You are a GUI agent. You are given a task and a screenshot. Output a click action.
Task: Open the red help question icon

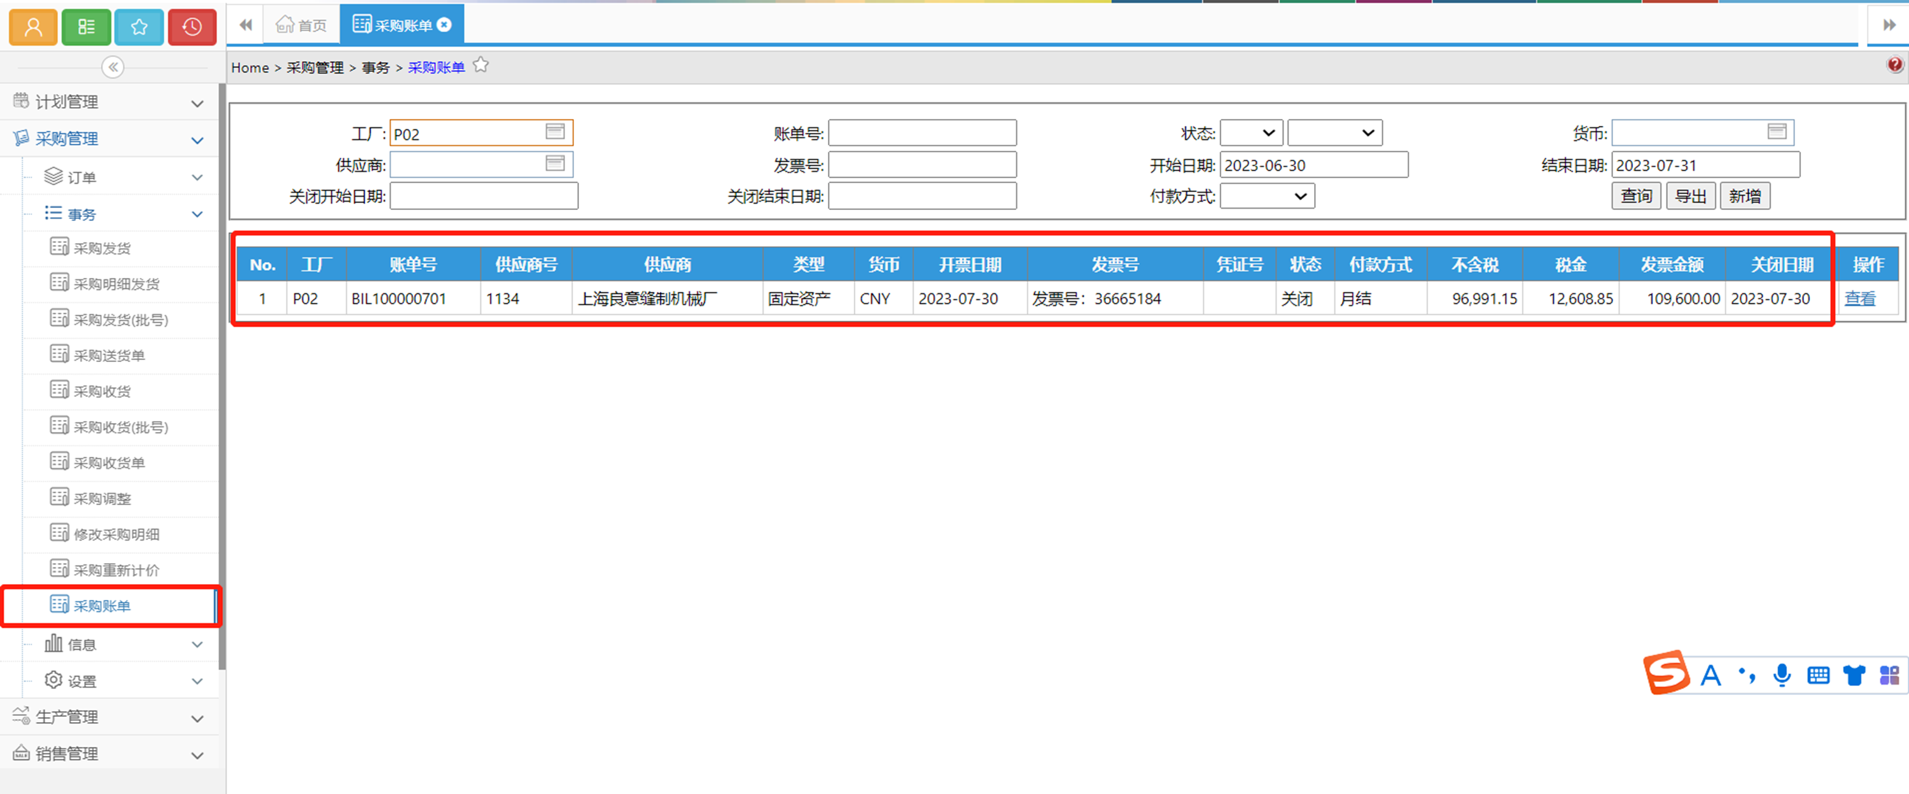coord(1895,64)
